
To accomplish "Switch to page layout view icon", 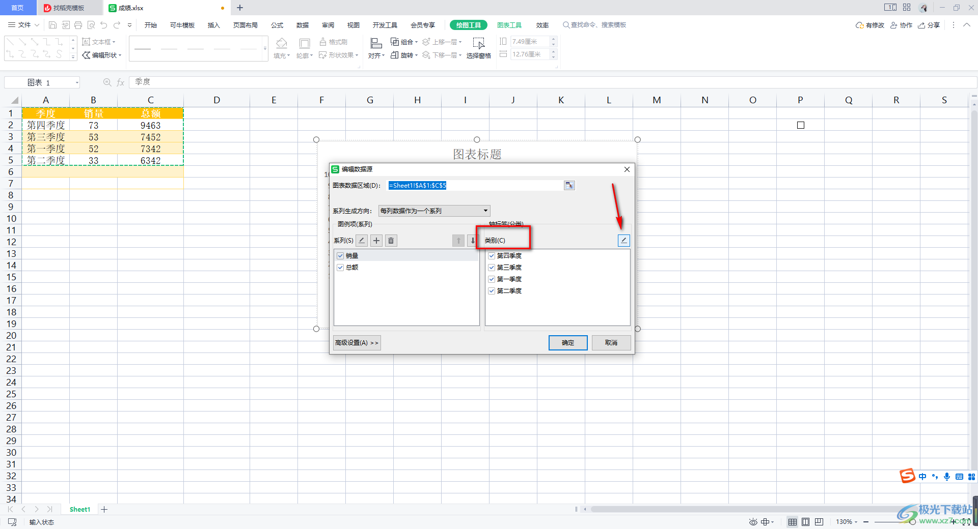I will tap(806, 522).
